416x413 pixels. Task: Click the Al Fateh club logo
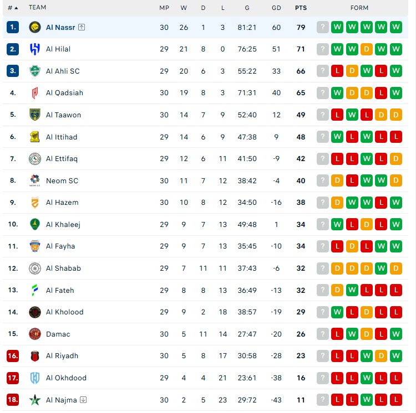[35, 290]
